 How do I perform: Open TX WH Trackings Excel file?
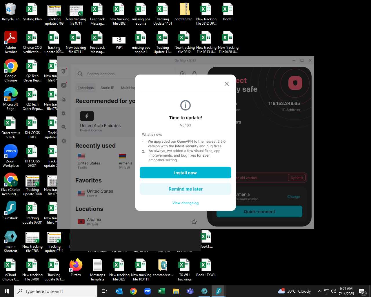184,270
